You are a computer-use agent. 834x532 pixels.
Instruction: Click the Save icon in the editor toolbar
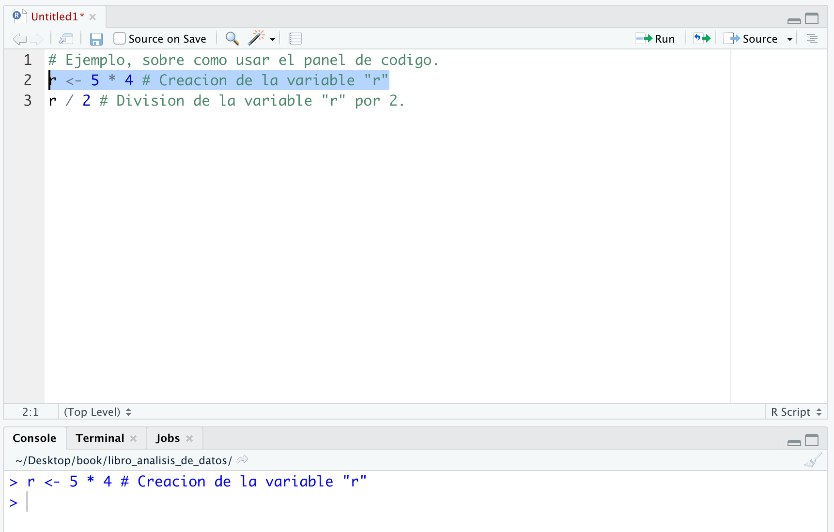click(x=96, y=39)
